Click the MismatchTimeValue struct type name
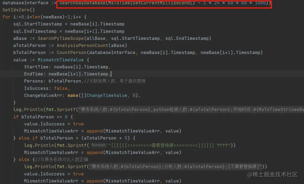This screenshot has height=184, width=304. tap(61, 60)
